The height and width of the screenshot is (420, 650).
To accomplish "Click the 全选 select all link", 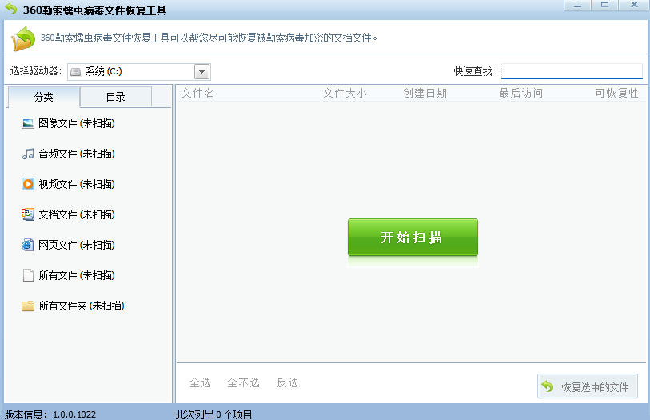I will point(200,382).
